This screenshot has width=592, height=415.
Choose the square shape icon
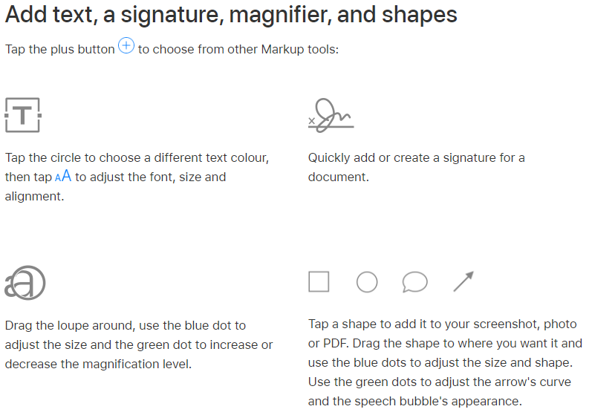point(319,282)
